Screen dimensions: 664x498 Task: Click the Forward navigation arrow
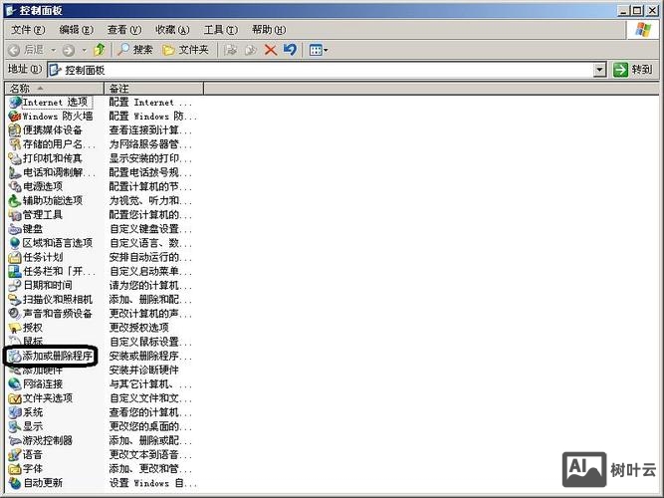coord(68,50)
